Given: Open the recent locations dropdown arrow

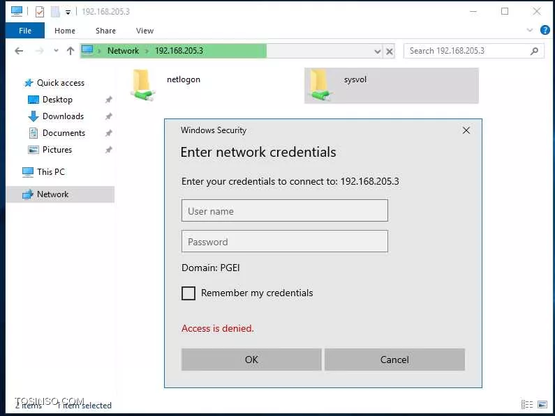Looking at the screenshot, I should 56,51.
